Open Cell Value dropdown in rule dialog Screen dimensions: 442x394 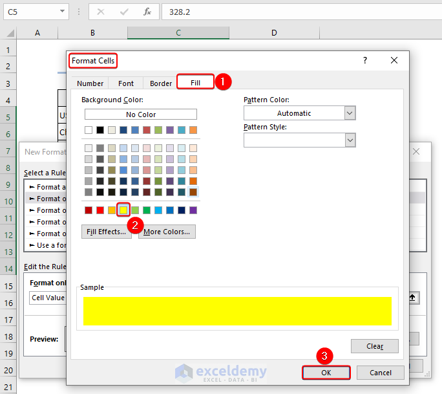[x=48, y=298]
